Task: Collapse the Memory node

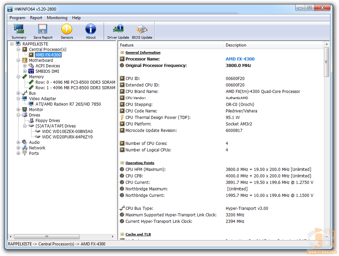Action: [18, 77]
